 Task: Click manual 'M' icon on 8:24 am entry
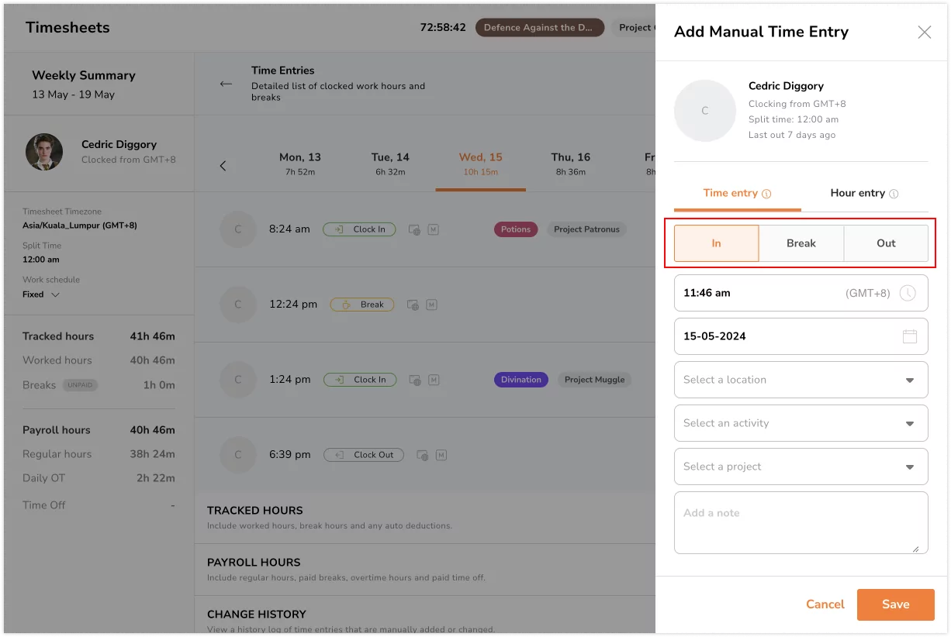[434, 229]
